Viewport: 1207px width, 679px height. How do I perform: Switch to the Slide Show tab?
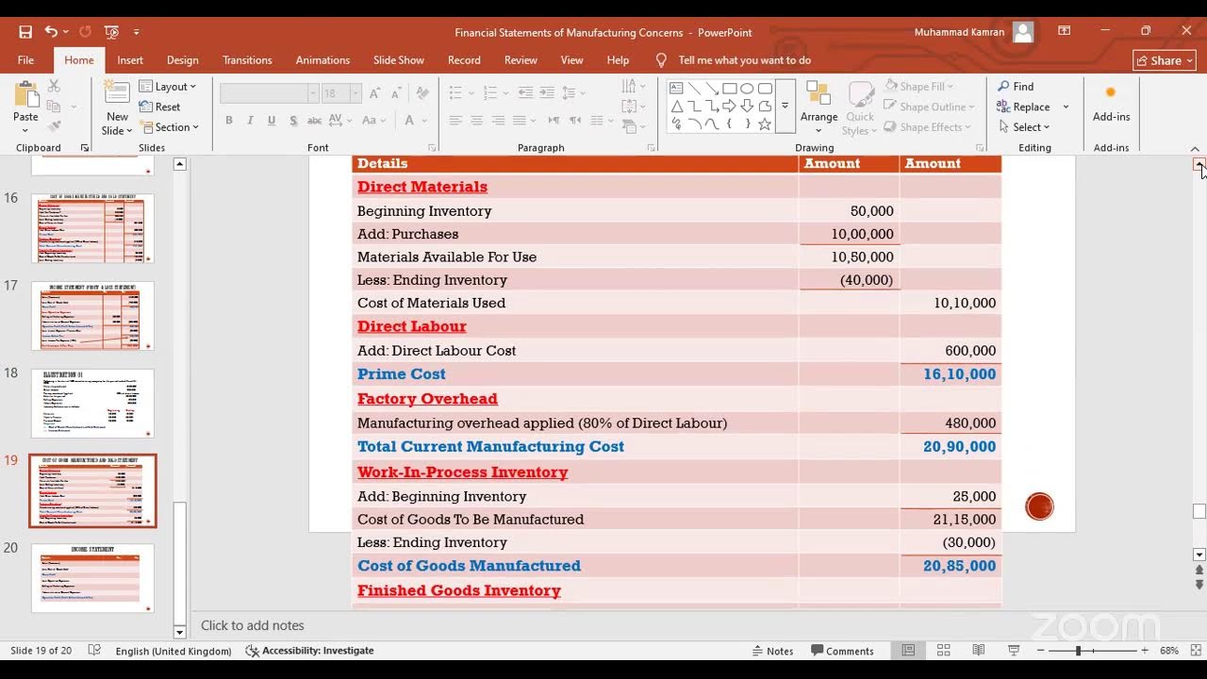click(398, 60)
